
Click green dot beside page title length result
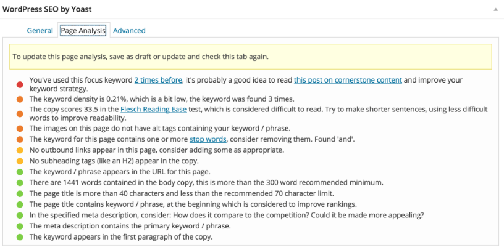pyautogui.click(x=20, y=193)
